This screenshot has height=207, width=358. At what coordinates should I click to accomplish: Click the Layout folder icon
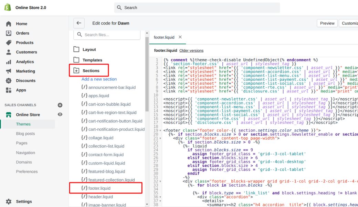click(76, 49)
